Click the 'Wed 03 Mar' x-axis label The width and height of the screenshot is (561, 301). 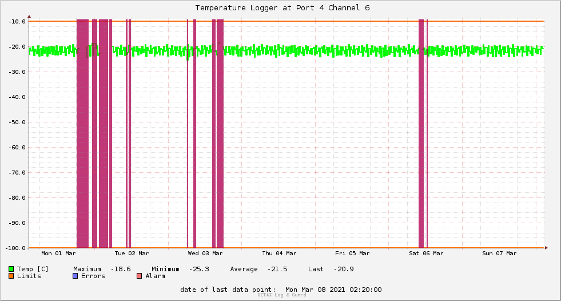205,254
